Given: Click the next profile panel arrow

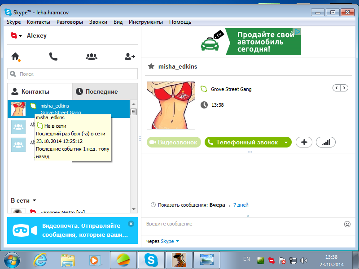Looking at the screenshot, I should point(344,88).
